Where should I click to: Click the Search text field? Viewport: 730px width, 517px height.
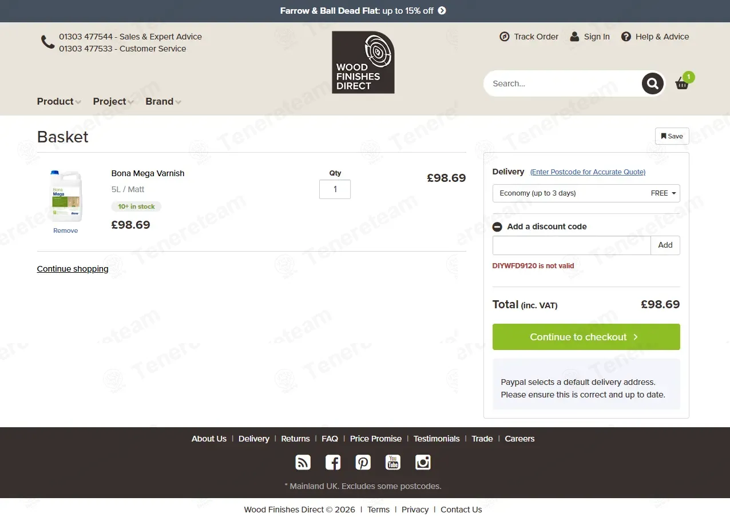[x=564, y=83]
